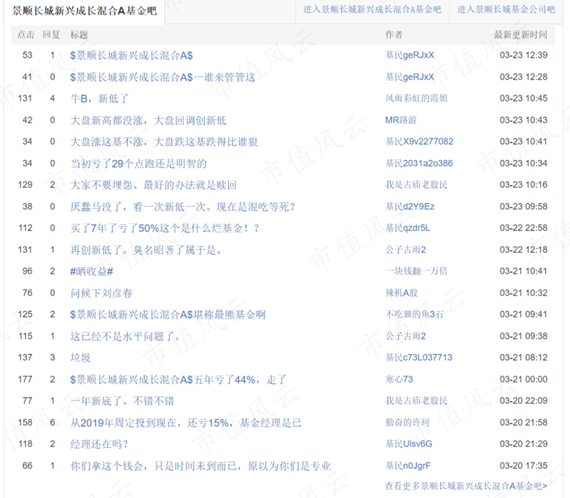570x498 pixels.
Task: View author profile 寒心73
Action: 399,379
